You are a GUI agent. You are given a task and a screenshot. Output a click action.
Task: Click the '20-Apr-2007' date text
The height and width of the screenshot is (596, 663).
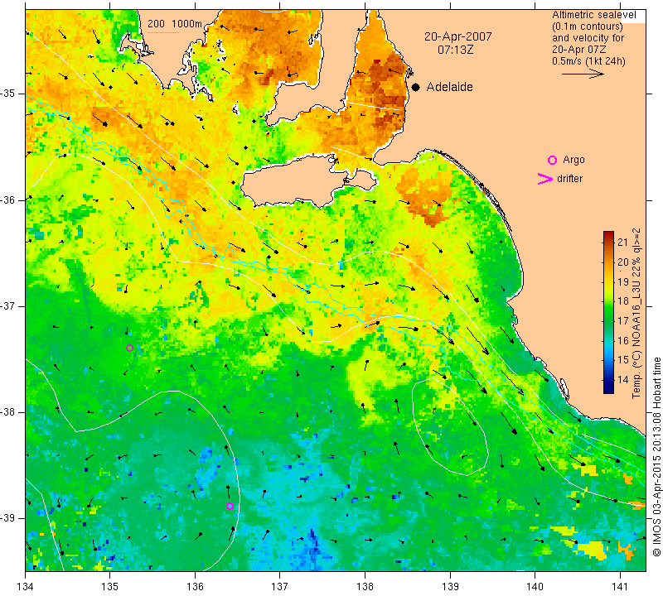coord(458,36)
